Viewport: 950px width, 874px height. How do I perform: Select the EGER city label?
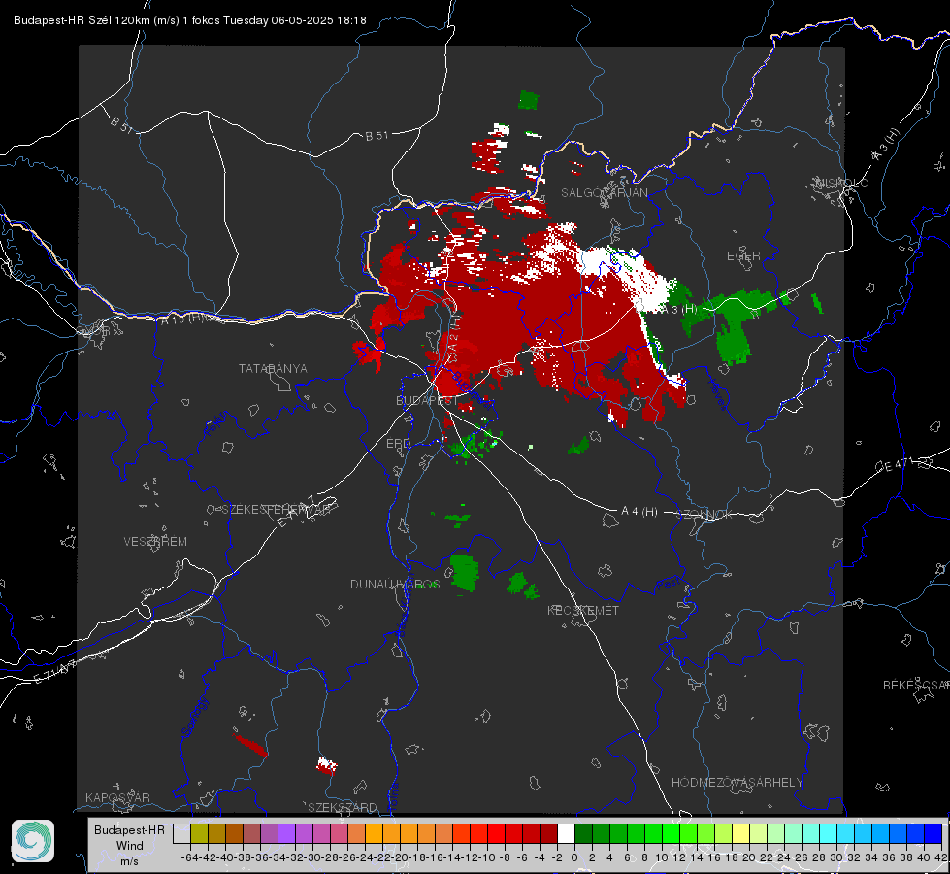point(743,256)
